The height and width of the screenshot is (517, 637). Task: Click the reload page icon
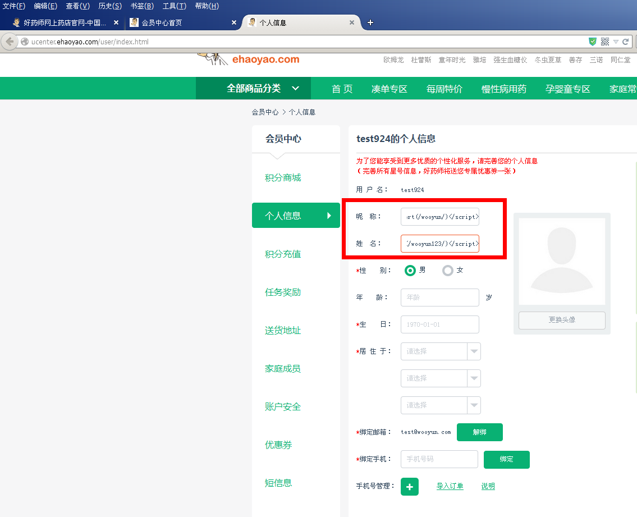[626, 42]
